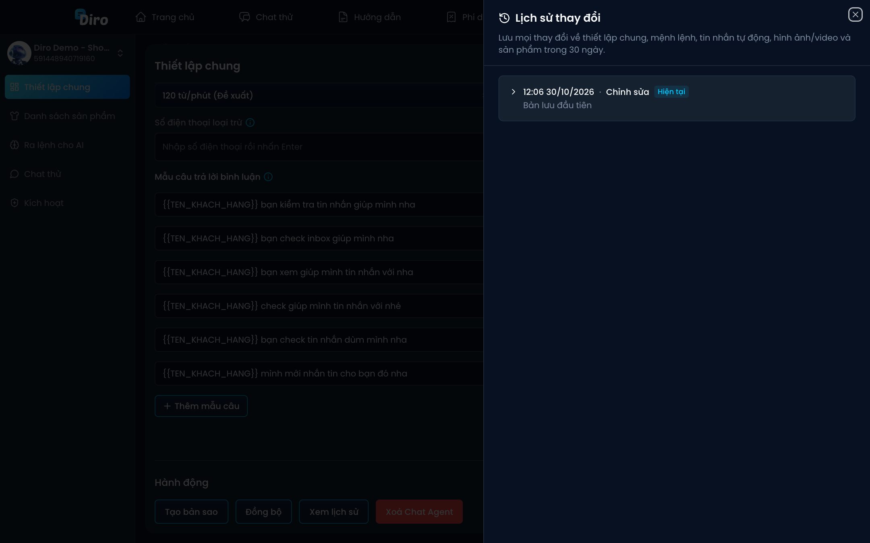Click the Xem lịch sử button

(x=333, y=512)
